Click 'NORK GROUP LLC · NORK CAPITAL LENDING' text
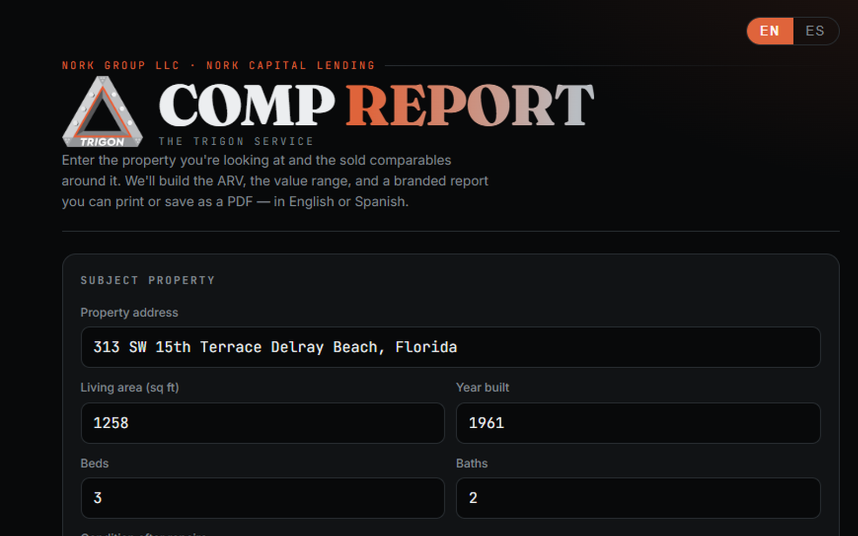Screen dimensions: 858x536 [218, 65]
